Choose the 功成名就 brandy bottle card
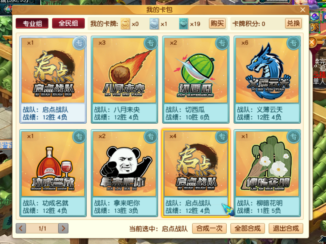The height and width of the screenshot is (244, 326). pyautogui.click(x=53, y=173)
